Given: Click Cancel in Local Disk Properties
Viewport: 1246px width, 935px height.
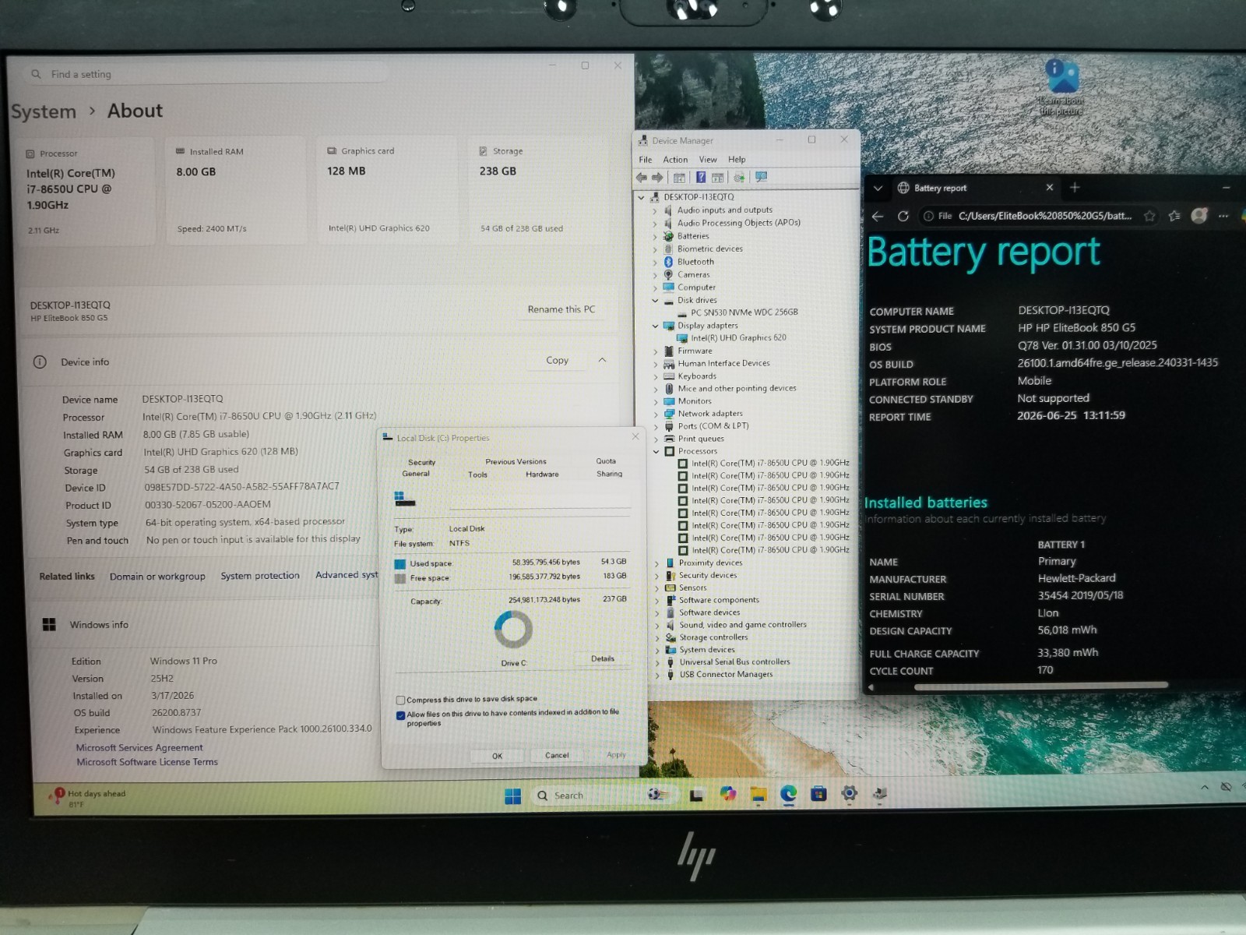Looking at the screenshot, I should tap(557, 755).
